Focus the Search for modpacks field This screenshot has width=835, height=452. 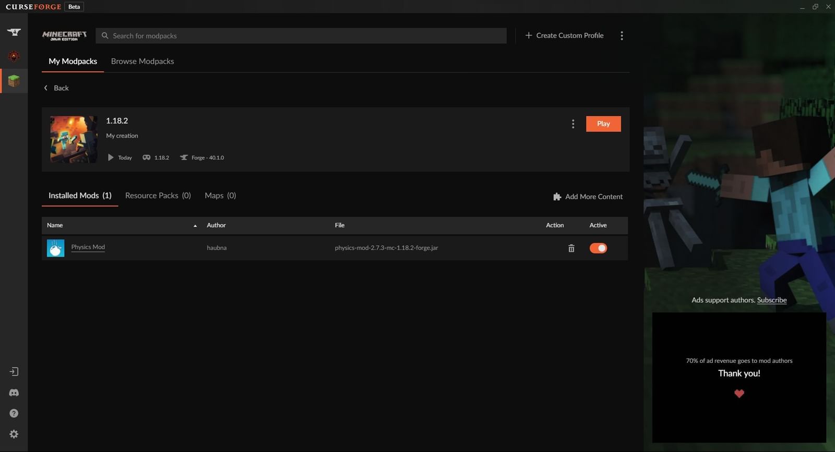tap(301, 36)
